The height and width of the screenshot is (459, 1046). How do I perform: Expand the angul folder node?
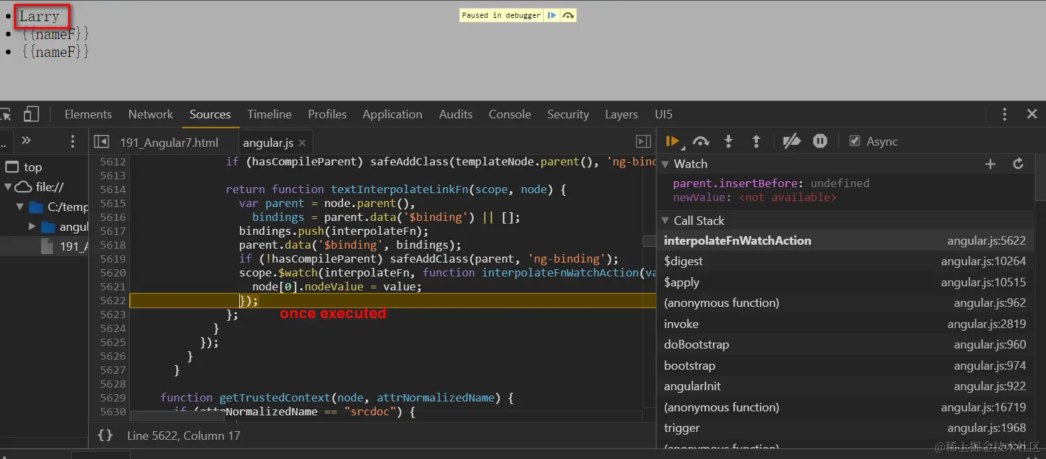tap(32, 227)
